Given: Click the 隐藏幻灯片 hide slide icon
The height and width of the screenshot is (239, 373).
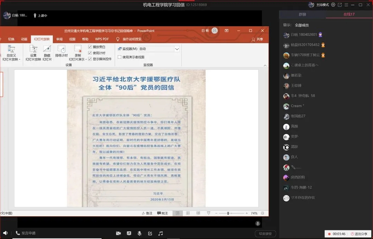Looking at the screenshot, I should click(x=47, y=49).
